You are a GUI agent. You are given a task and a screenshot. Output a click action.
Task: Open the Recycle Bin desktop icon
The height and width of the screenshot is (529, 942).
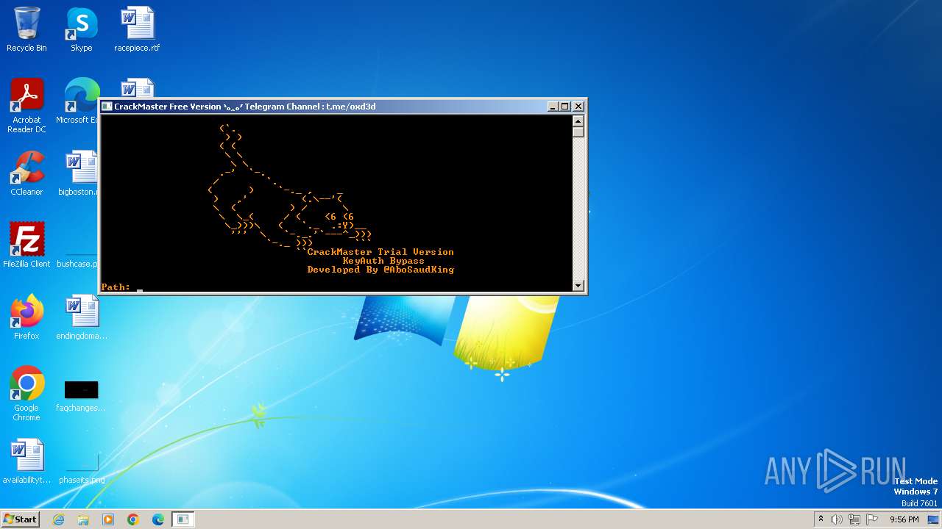pos(26,29)
